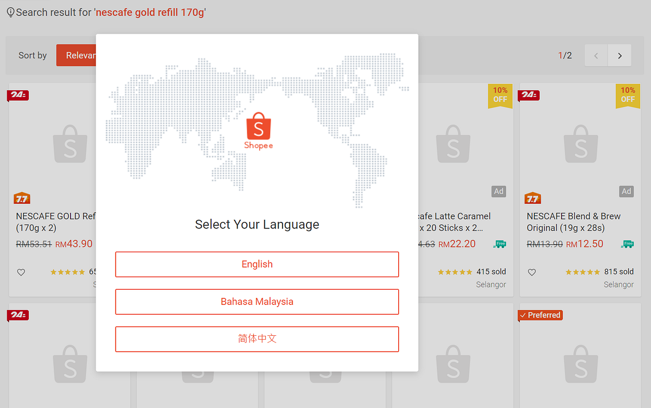This screenshot has width=651, height=408.
Task: Click the 7.7 sale badge on Blend & Brew
Action: point(533,198)
